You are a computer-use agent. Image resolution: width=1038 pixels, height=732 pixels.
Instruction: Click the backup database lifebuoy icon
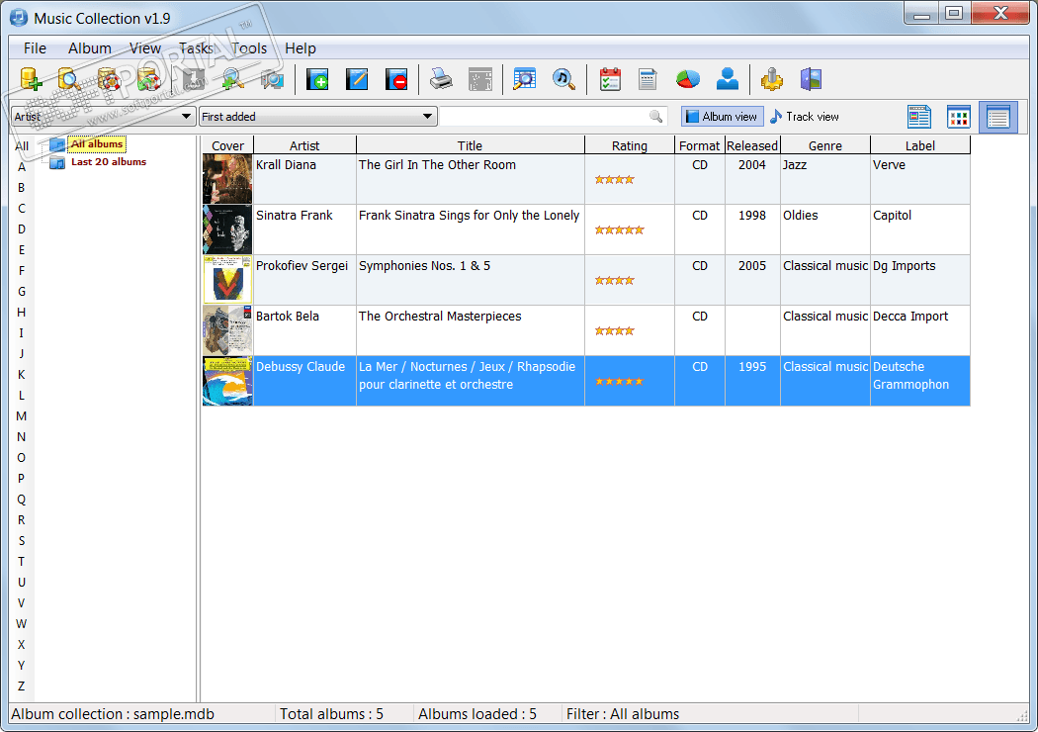coord(109,79)
